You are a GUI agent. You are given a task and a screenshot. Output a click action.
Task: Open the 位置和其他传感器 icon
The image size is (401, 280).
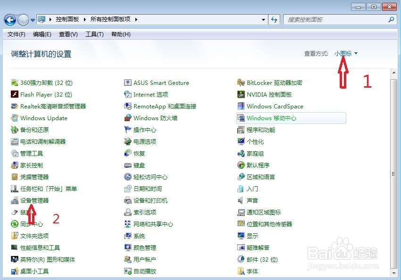pyautogui.click(x=241, y=224)
